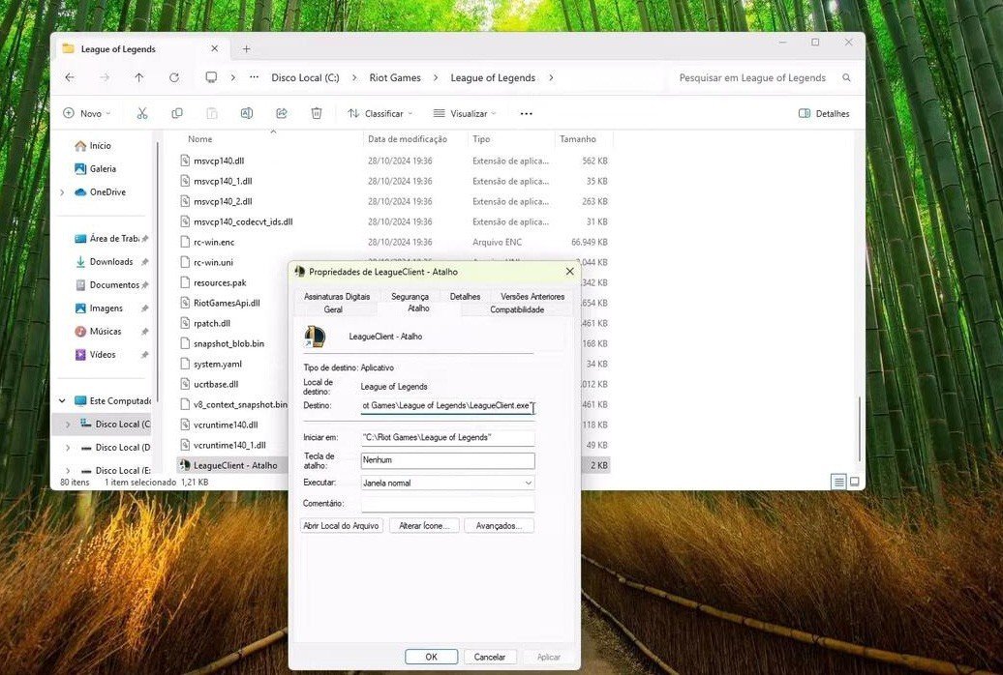Toggle the Detalhes pane button
The height and width of the screenshot is (675, 1003).
824,113
